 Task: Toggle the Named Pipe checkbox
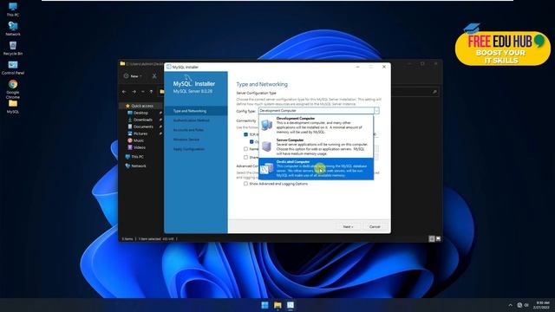(245, 149)
